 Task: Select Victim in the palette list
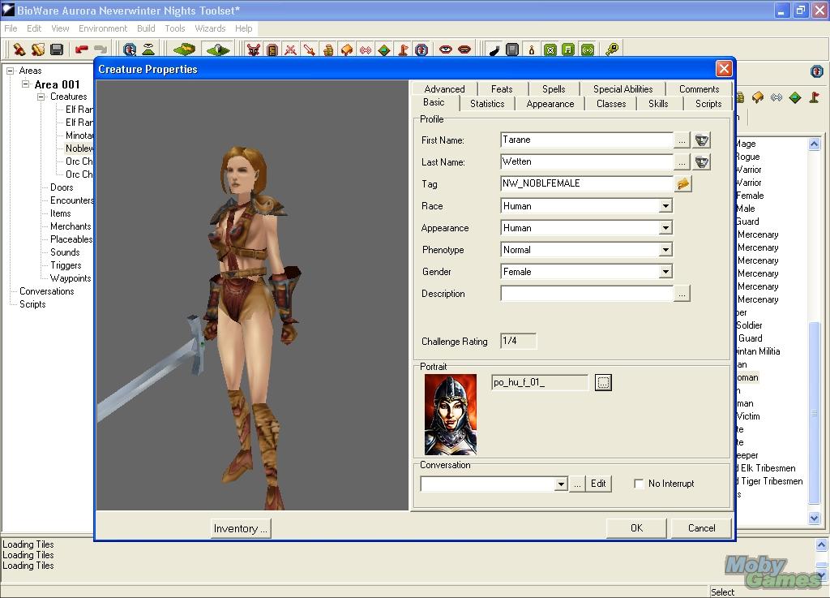coord(748,416)
